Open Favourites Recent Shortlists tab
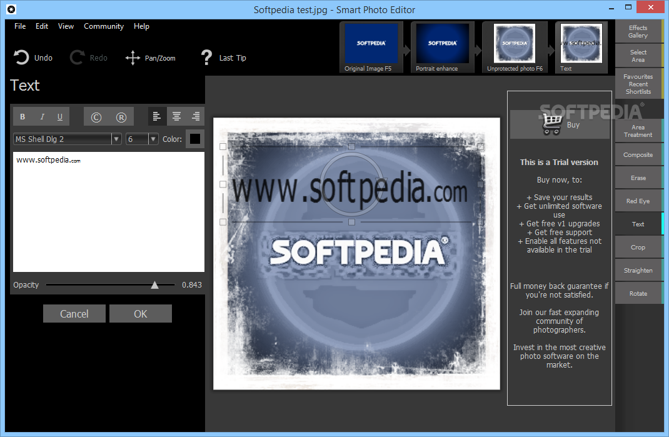 (x=638, y=84)
